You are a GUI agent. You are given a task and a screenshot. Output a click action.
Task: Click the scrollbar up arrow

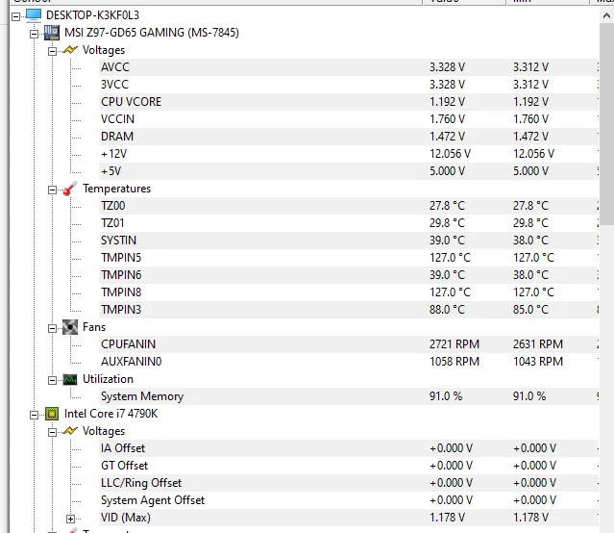(x=606, y=16)
